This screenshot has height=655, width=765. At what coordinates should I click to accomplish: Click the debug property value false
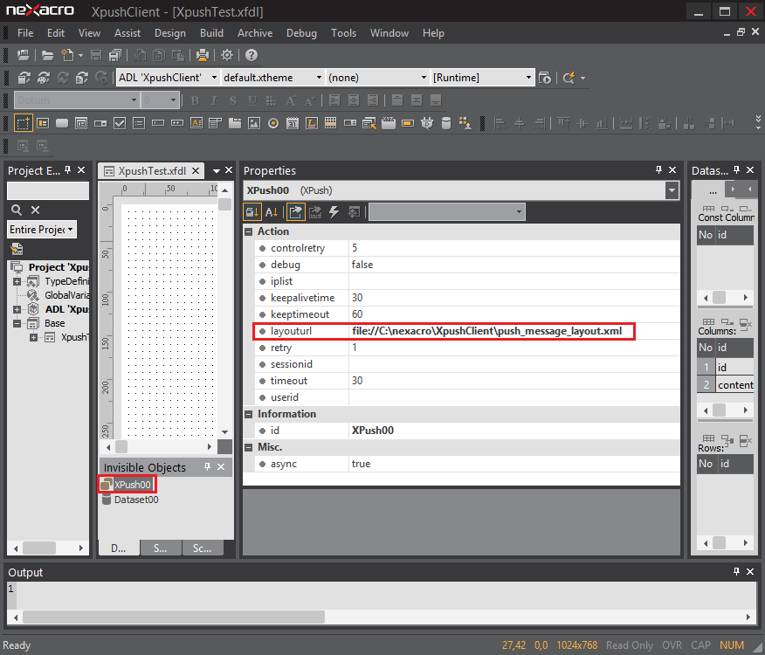[x=362, y=265]
